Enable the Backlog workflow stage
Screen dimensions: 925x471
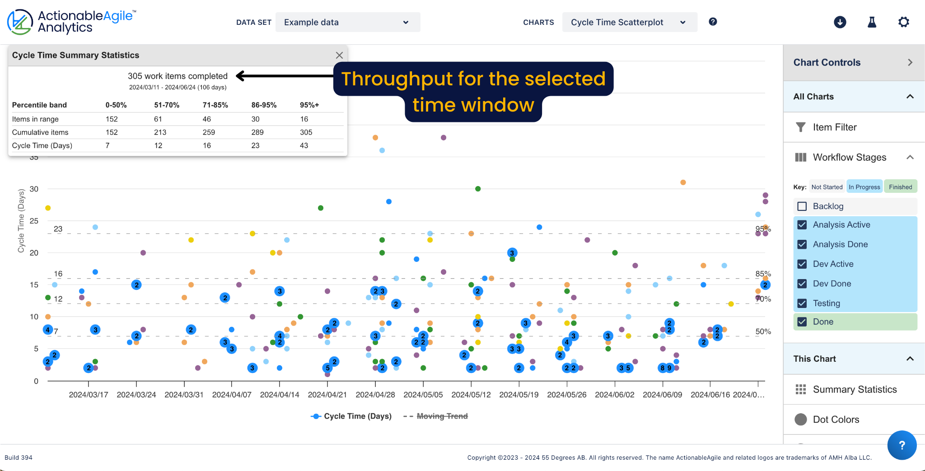click(802, 206)
